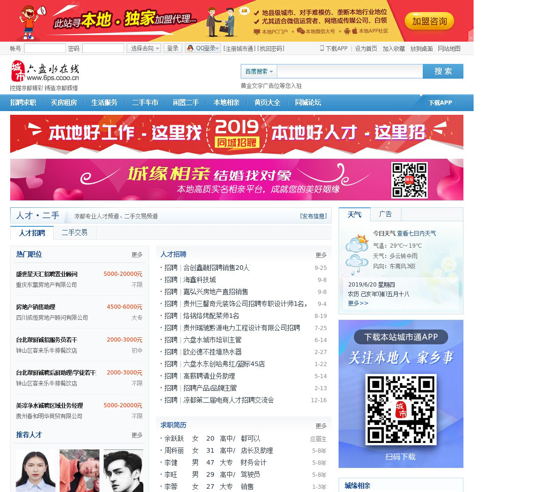Click the large app download QR code
This screenshot has width=555, height=492.
401,410
